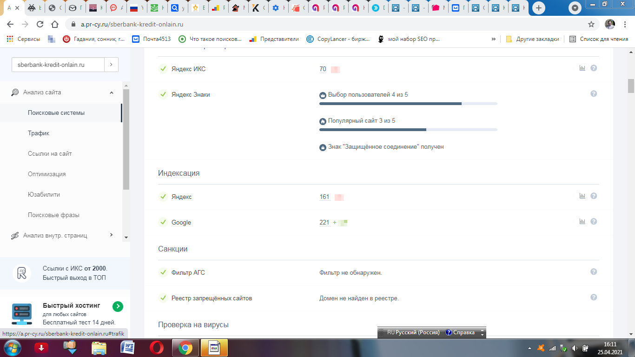Screen dimensions: 635x357
Task: Show the chart icon in the Google row
Action: (582, 222)
